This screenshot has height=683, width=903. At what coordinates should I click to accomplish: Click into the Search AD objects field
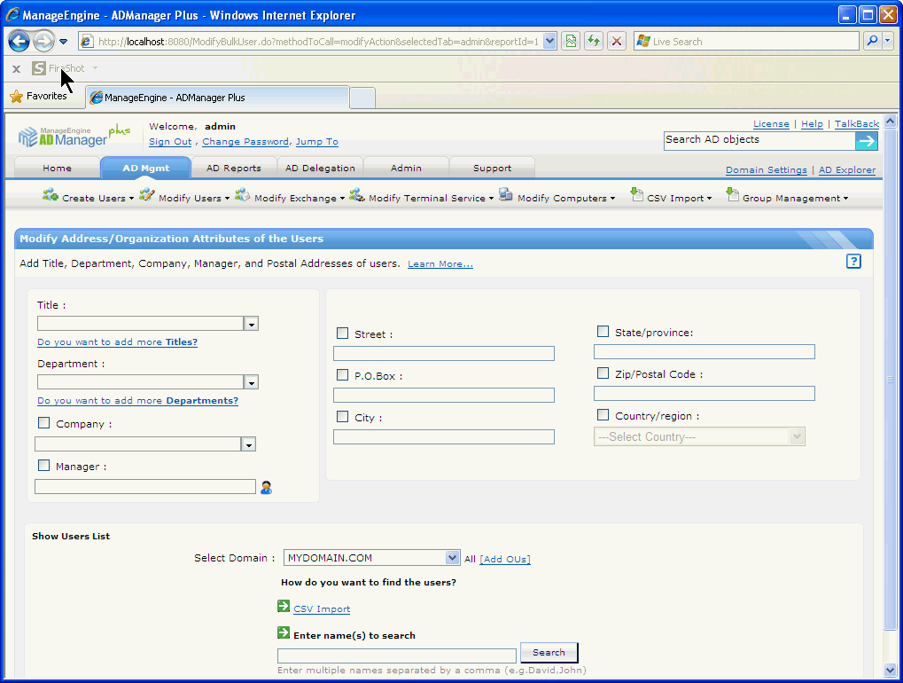click(x=759, y=141)
